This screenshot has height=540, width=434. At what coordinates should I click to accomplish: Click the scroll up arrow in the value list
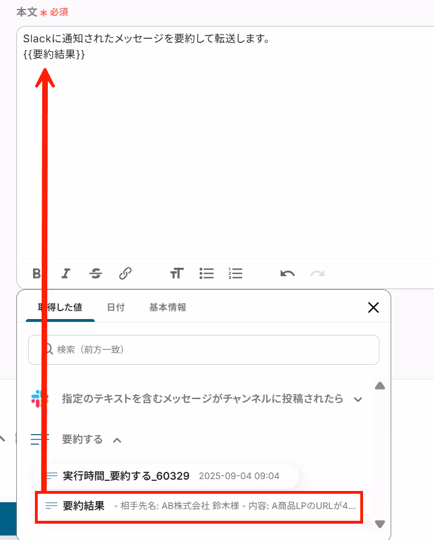pos(379,386)
